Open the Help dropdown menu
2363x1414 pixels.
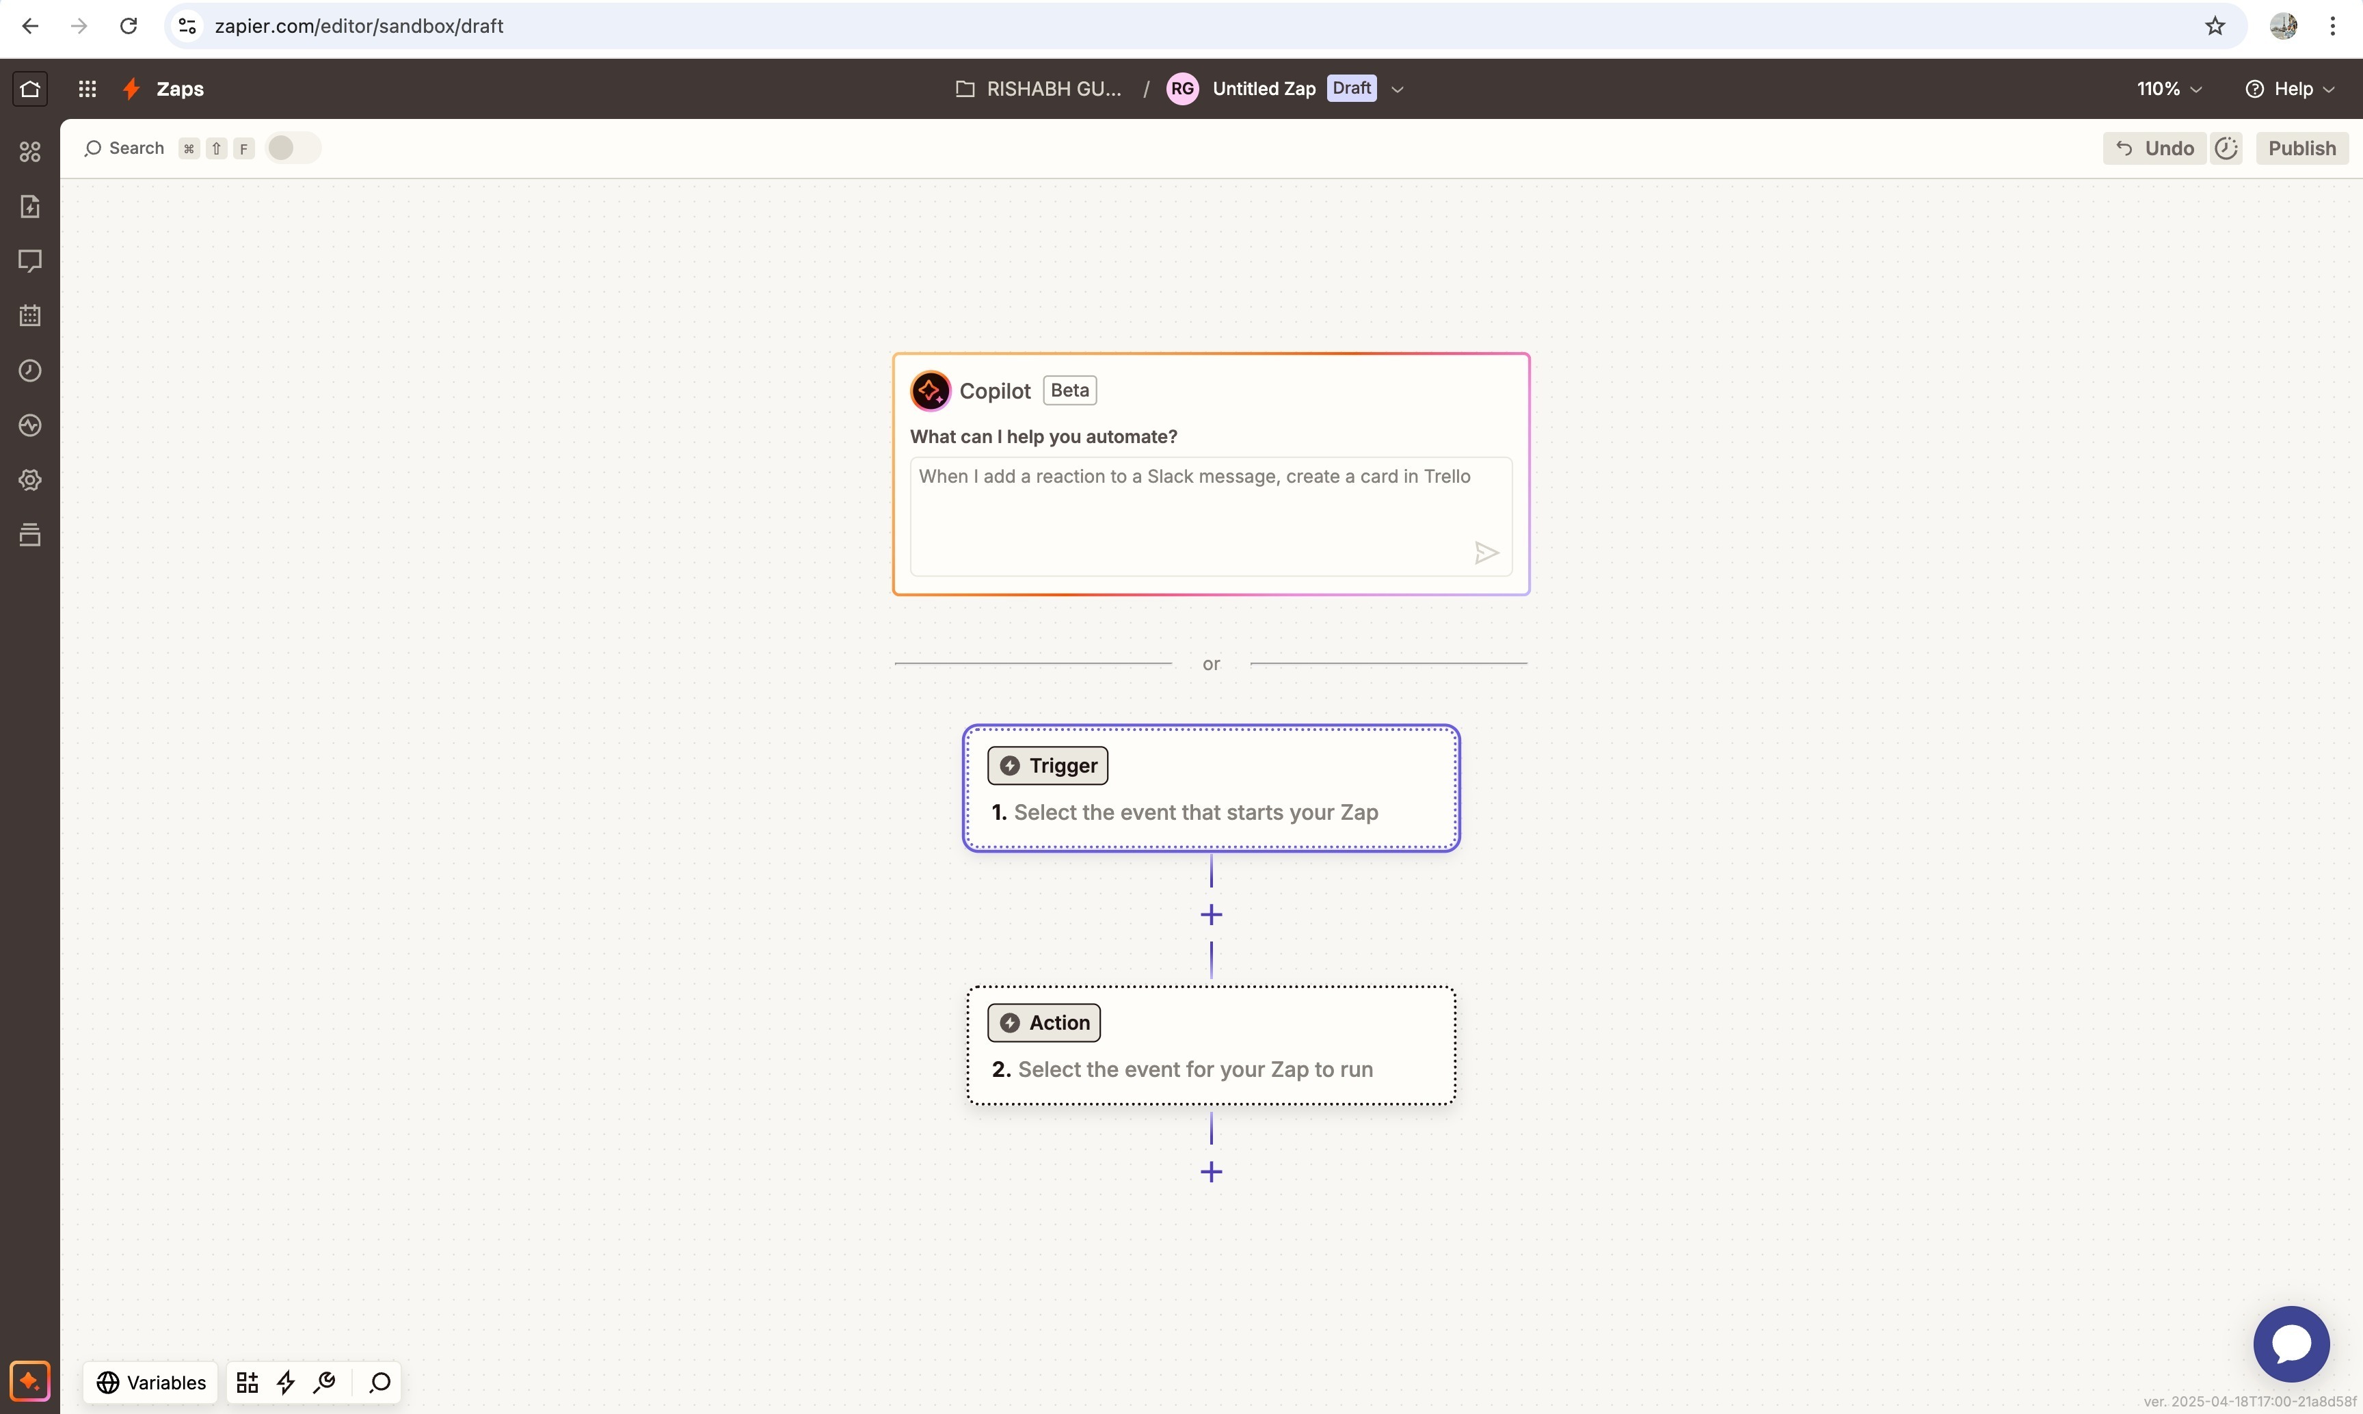click(x=2290, y=89)
